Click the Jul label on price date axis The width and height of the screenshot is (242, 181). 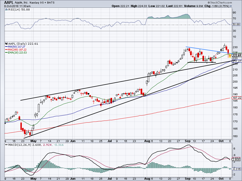(110, 141)
